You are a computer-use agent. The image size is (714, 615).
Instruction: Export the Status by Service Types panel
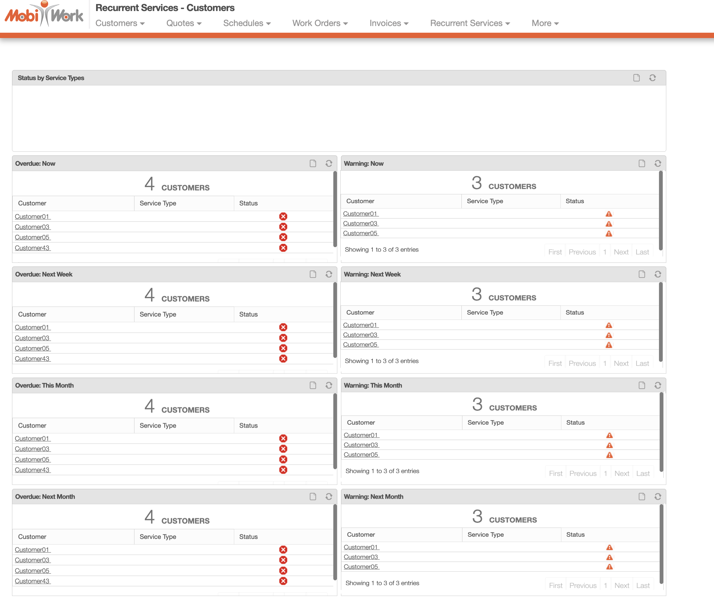(x=636, y=78)
